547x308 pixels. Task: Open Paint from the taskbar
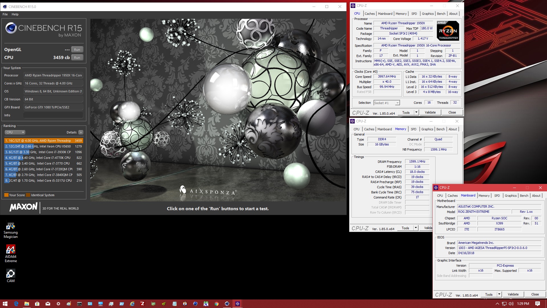(x=69, y=304)
